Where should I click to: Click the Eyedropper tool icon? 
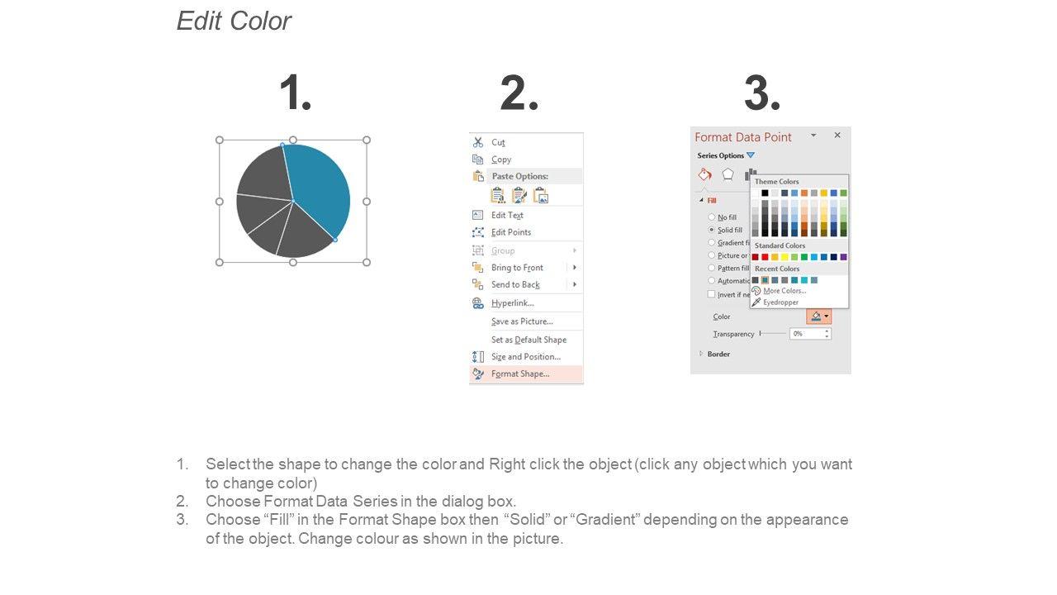[x=756, y=302]
